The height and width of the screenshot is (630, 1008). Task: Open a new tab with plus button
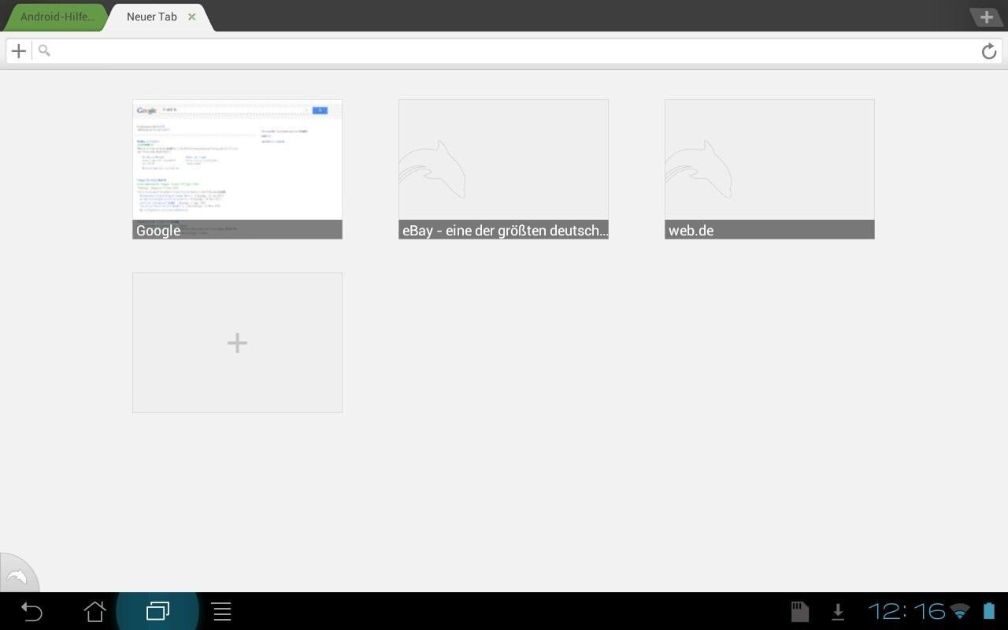click(986, 17)
